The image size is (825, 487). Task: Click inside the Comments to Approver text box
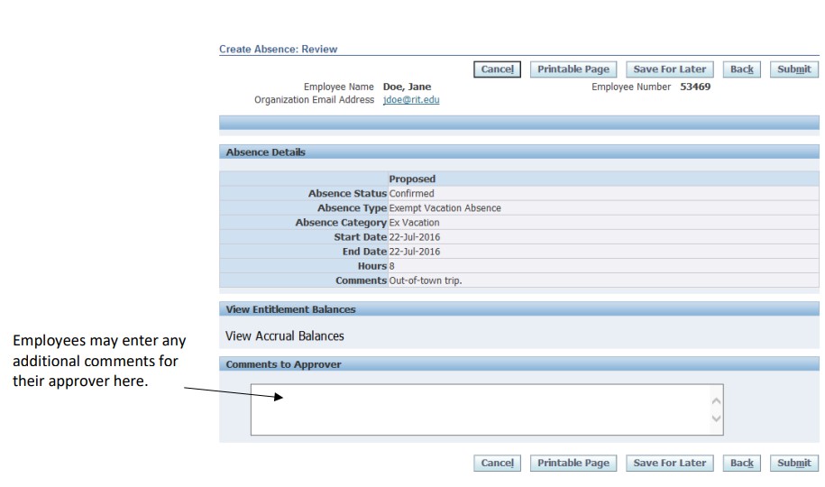[x=478, y=409]
